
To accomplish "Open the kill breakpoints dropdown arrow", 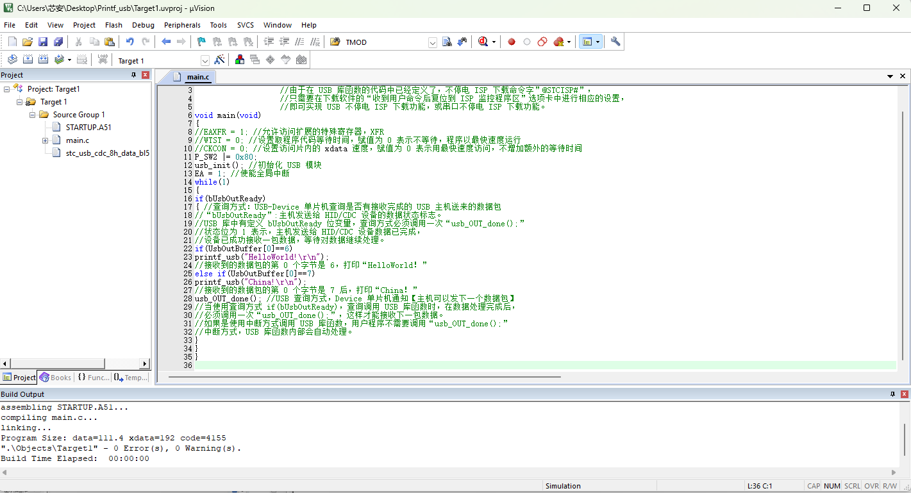I will [569, 42].
